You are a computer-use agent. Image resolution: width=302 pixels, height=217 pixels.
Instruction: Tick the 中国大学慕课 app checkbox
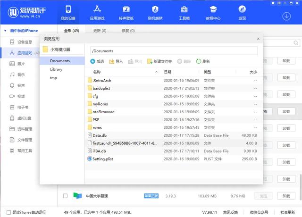pyautogui.click(x=65, y=196)
